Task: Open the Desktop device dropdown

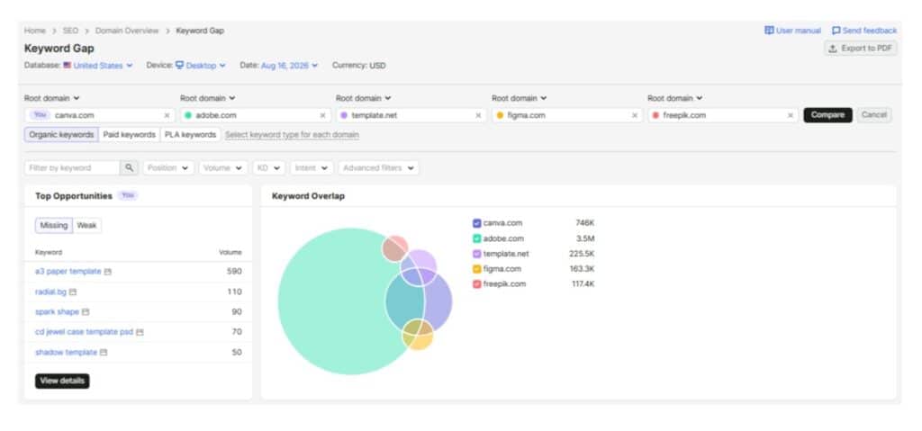Action: tap(201, 66)
